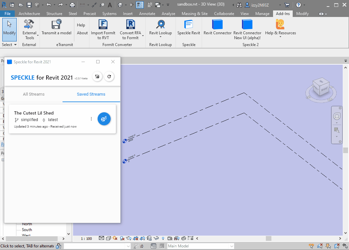Image resolution: width=349 pixels, height=250 pixels.
Task: Change Detail Level on view control bar
Action: click(x=101, y=238)
